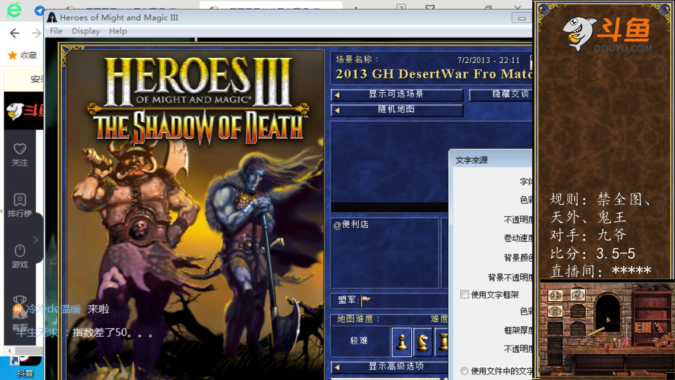Toggle 使用文字框架 checkbox
This screenshot has height=380, width=675.
click(465, 294)
